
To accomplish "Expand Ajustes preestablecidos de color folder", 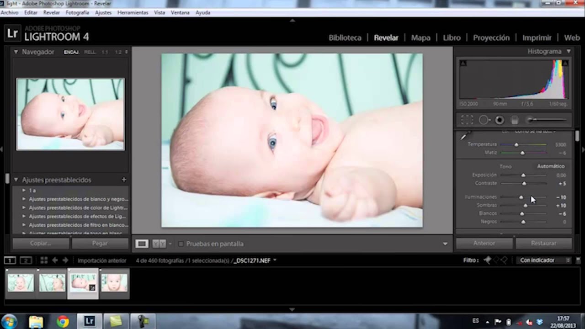I will 24,208.
